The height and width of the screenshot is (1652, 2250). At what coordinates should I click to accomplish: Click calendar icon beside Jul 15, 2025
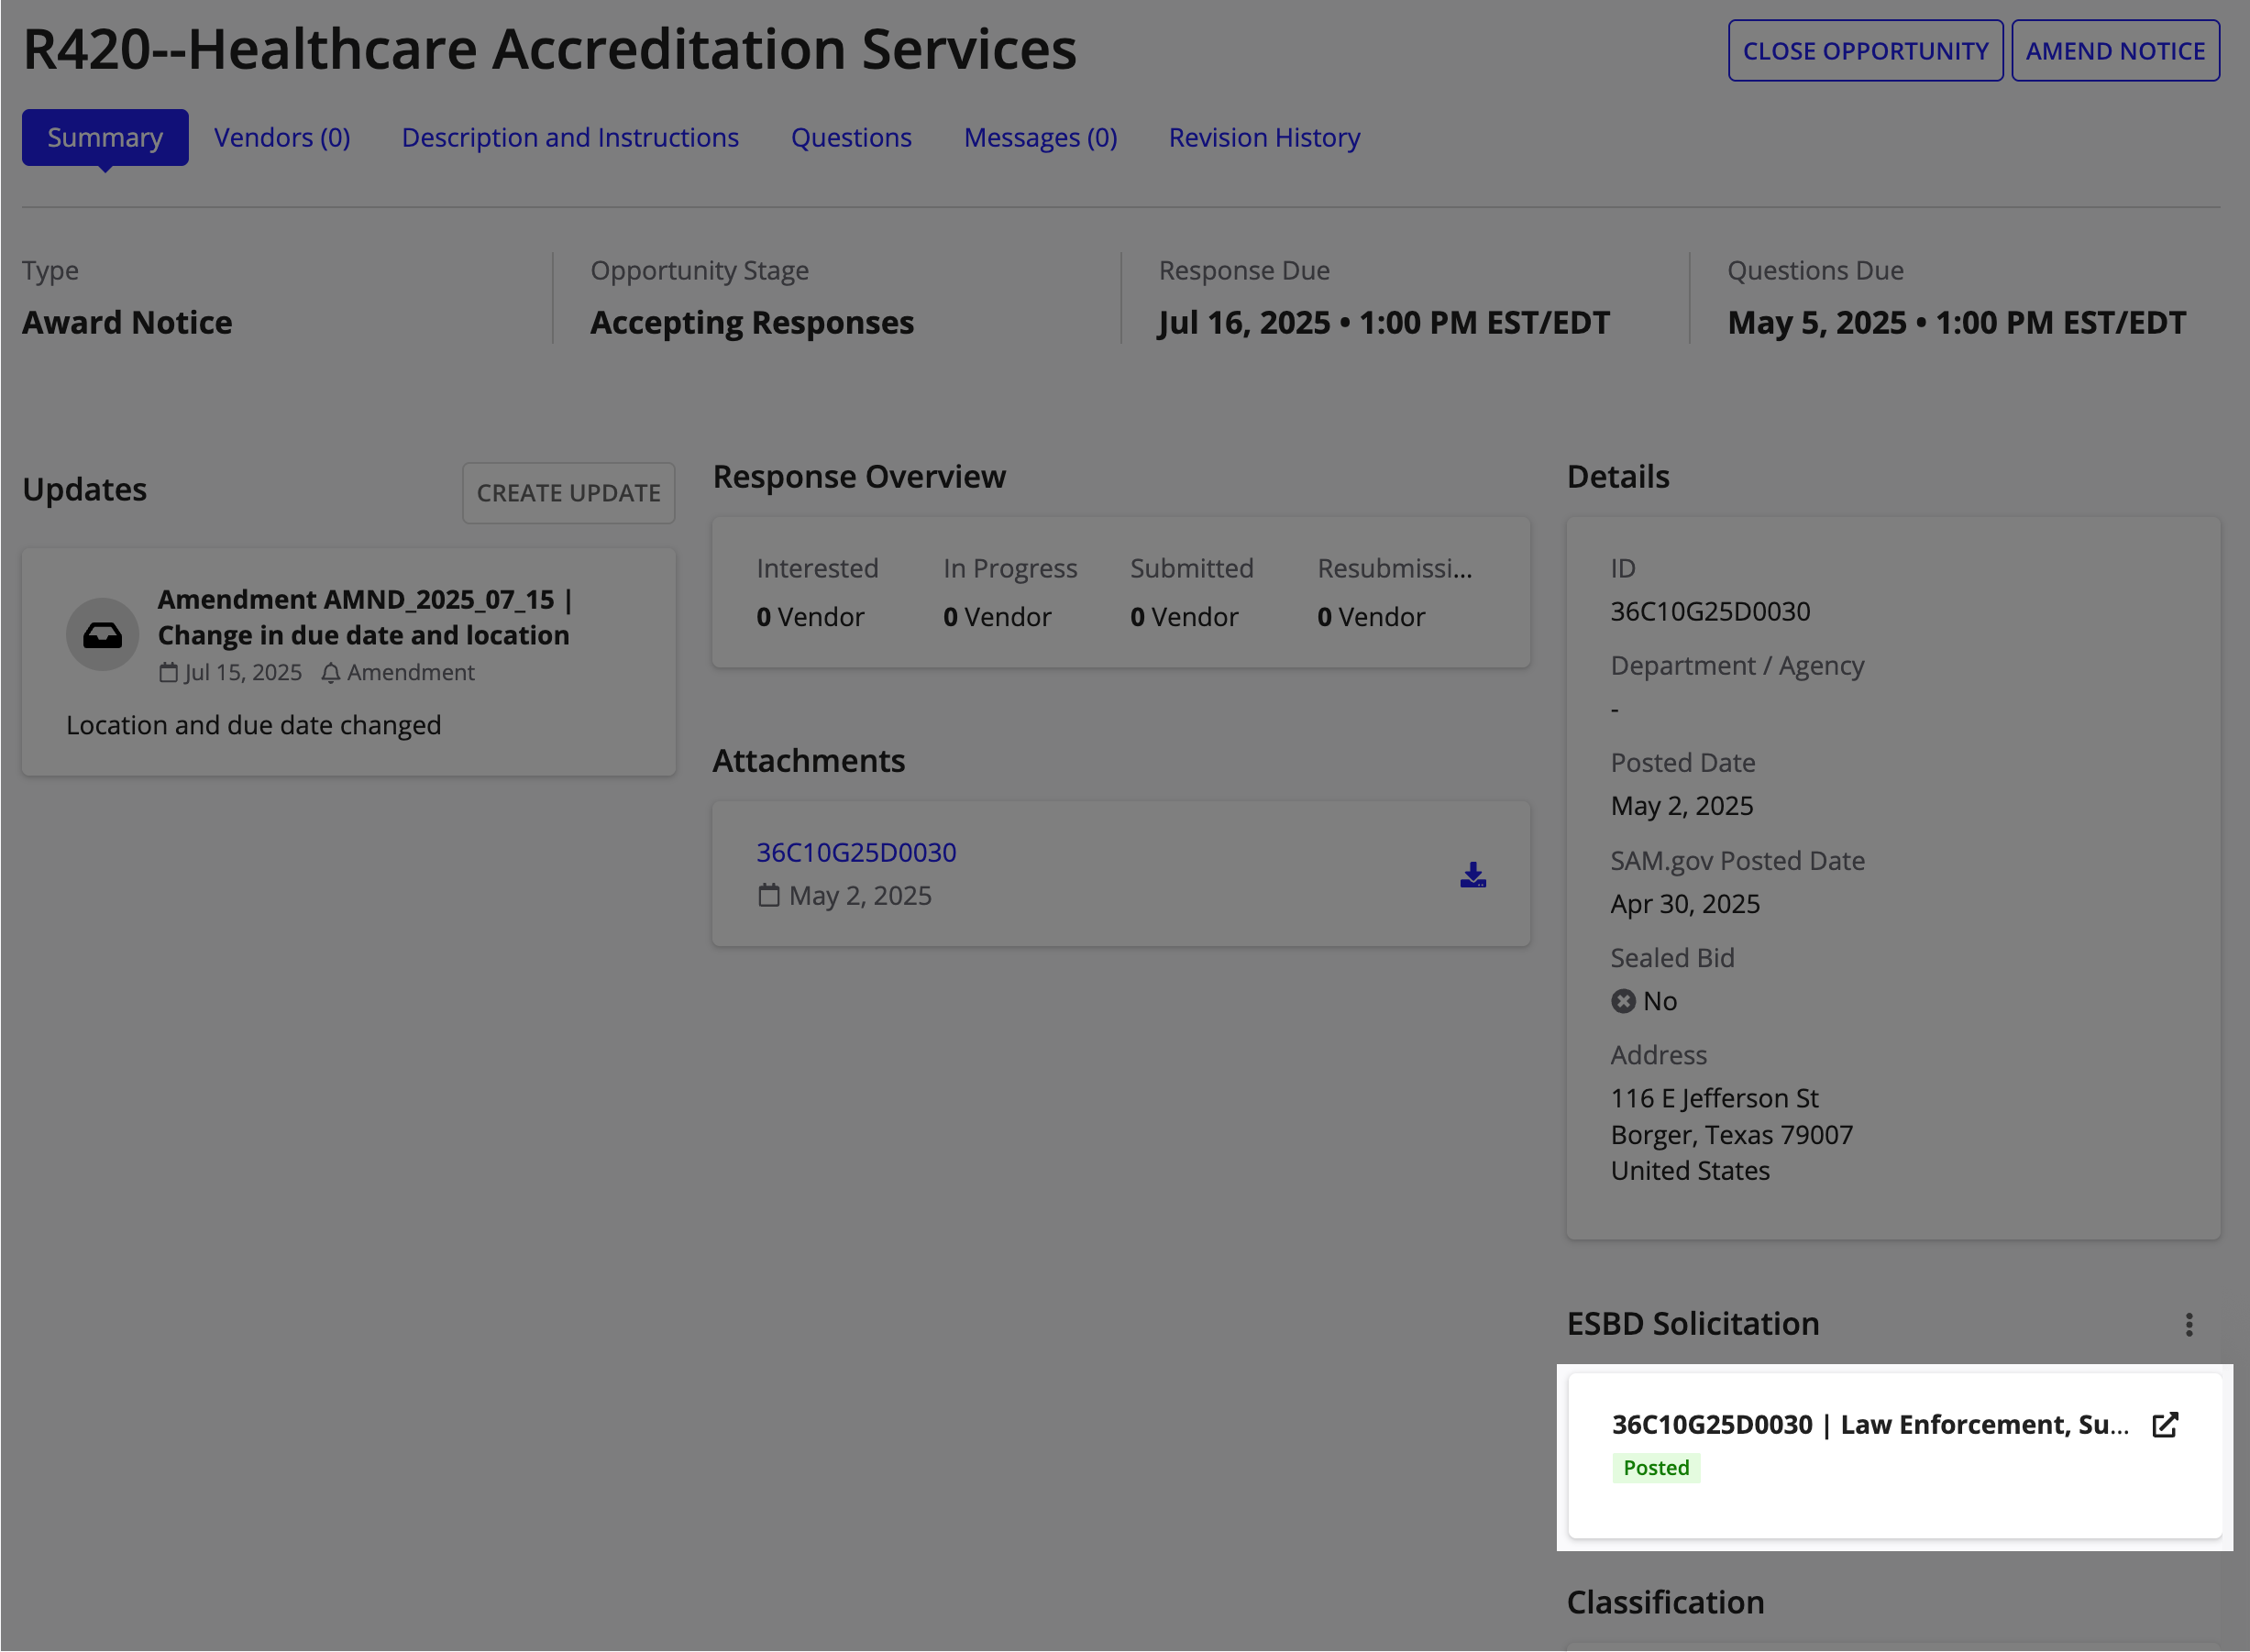(x=169, y=673)
